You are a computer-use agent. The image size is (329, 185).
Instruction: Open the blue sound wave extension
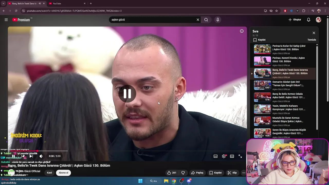291,11
